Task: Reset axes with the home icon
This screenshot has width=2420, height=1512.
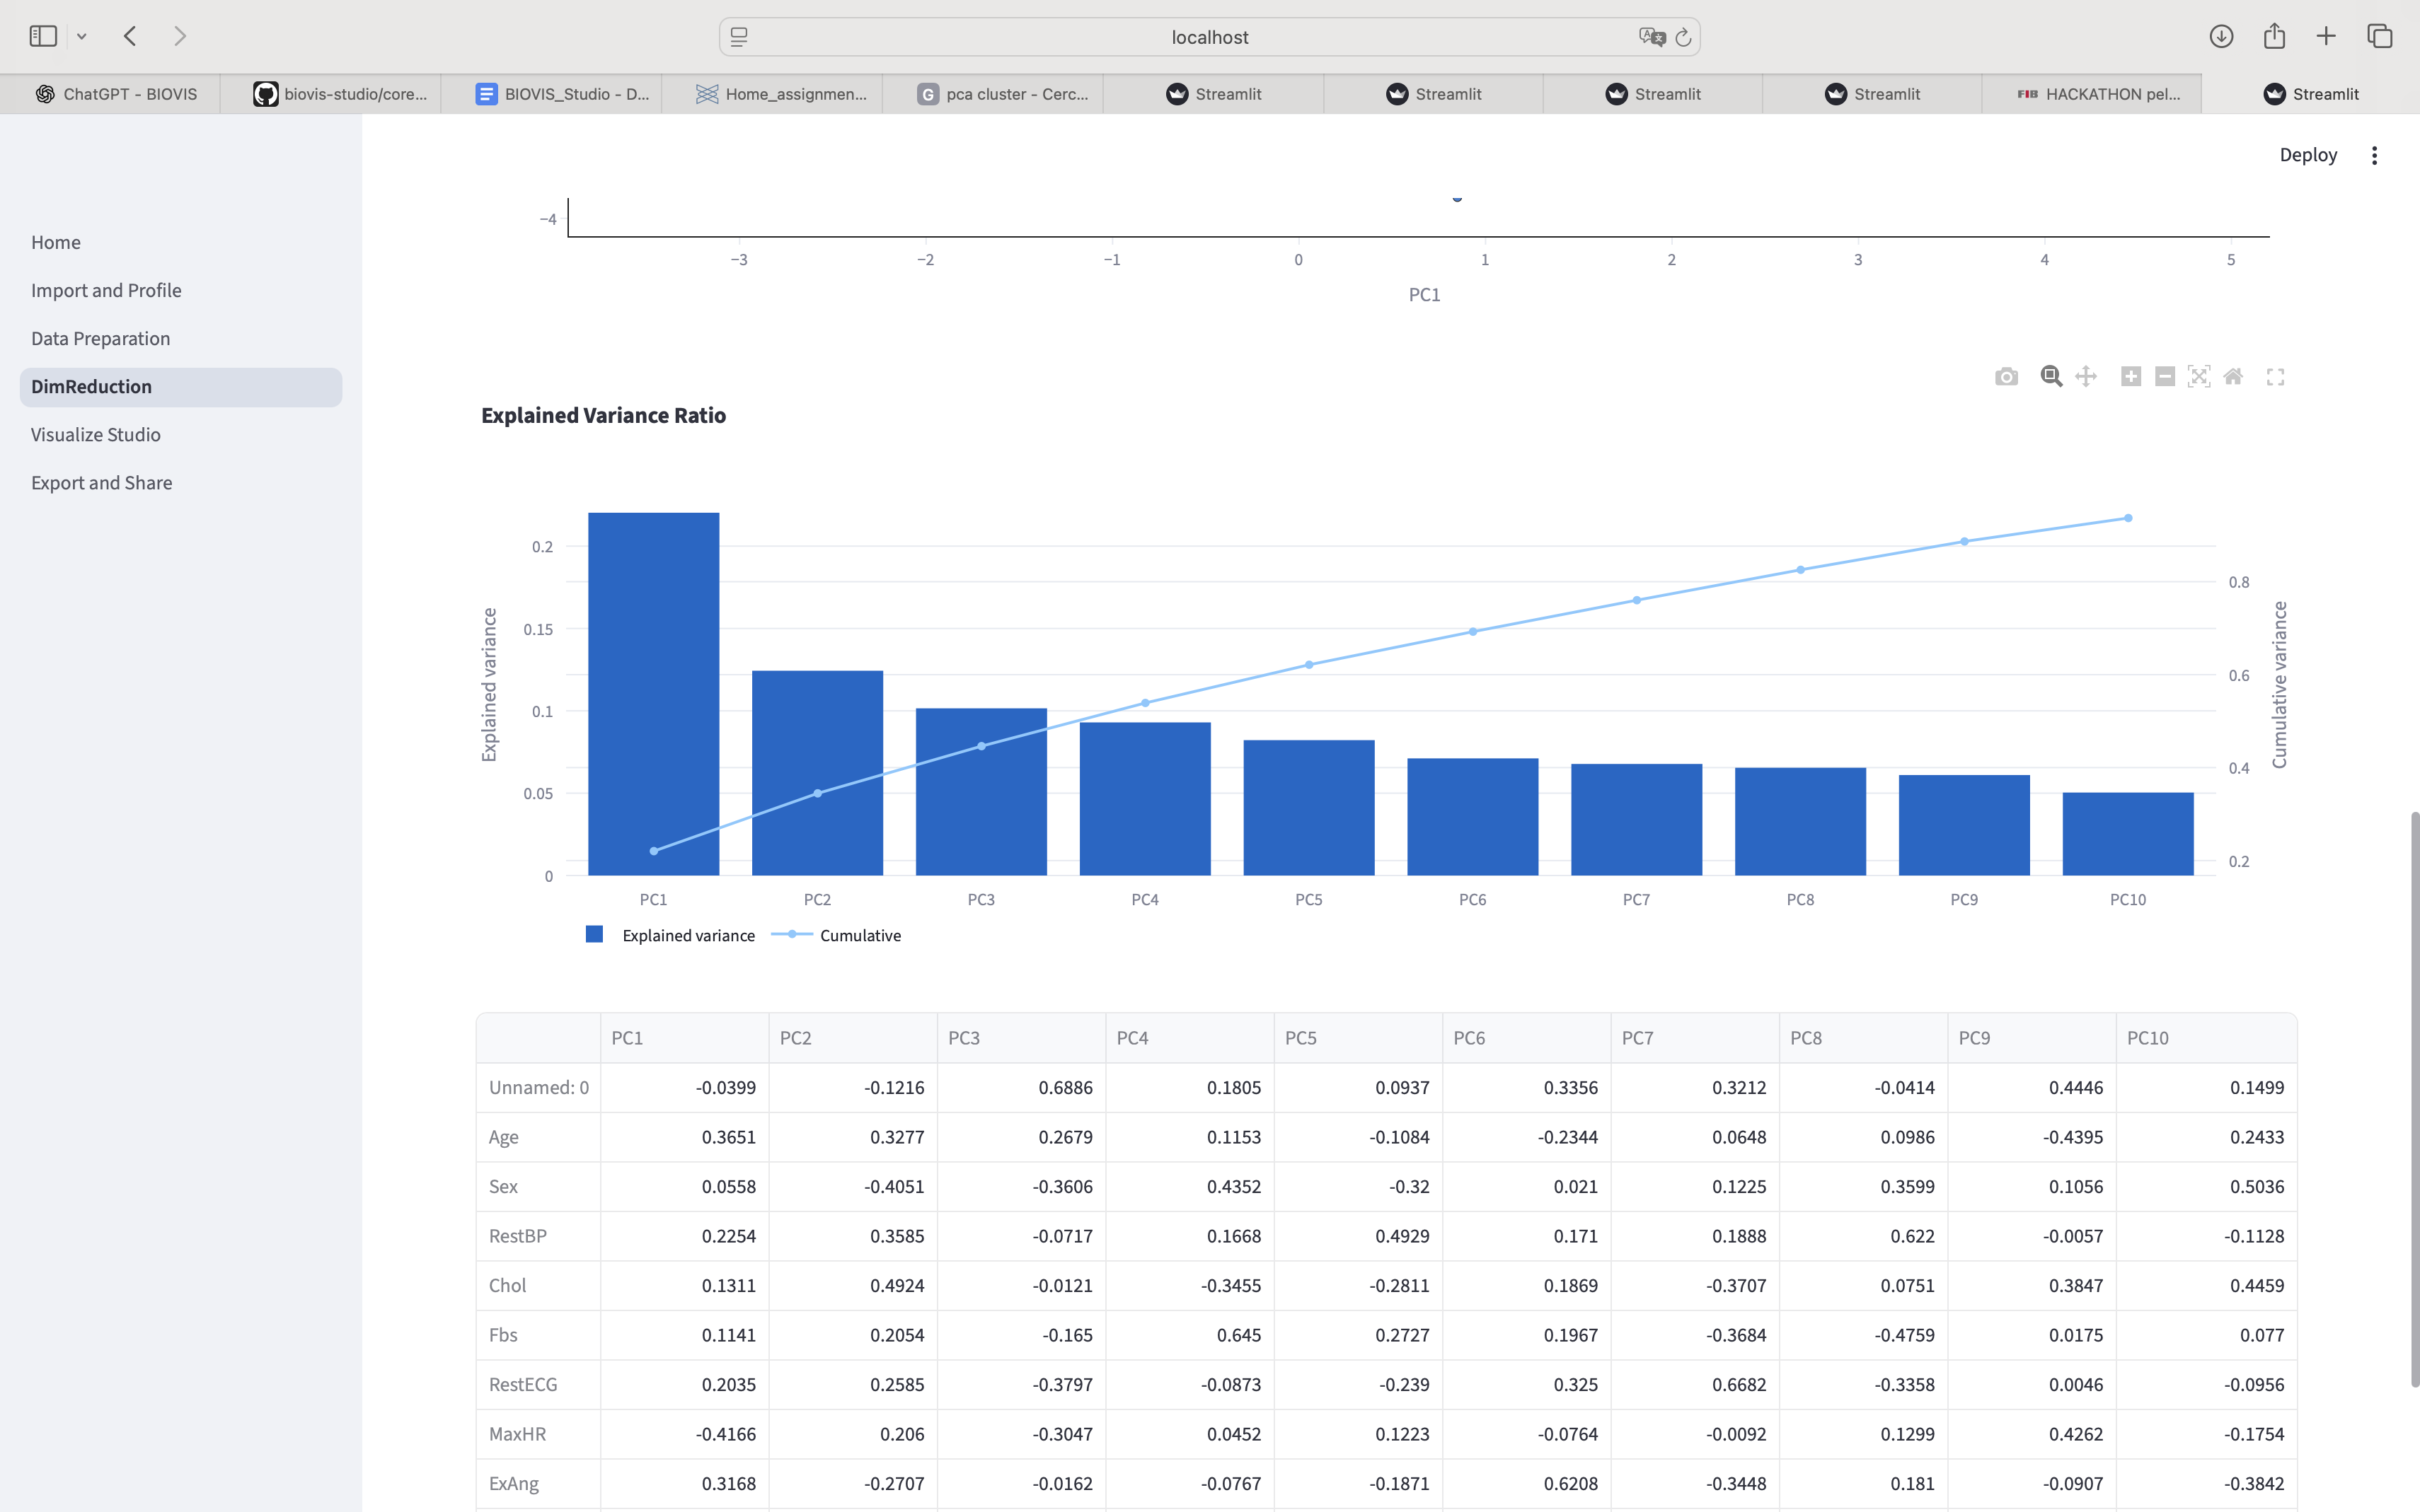Action: click(2233, 377)
